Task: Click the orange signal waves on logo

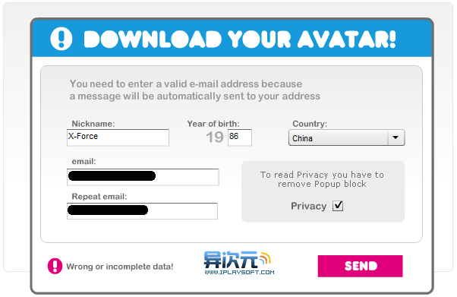Action: click(x=265, y=258)
